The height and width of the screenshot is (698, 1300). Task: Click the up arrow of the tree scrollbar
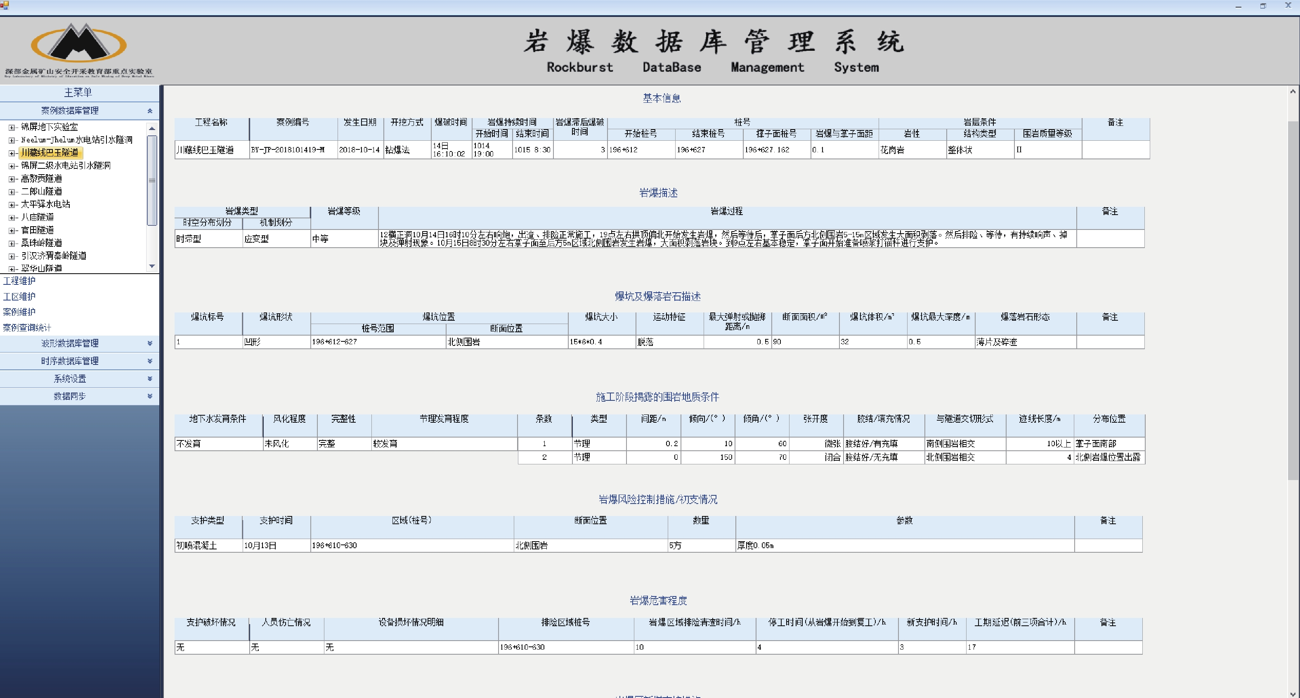(x=151, y=128)
